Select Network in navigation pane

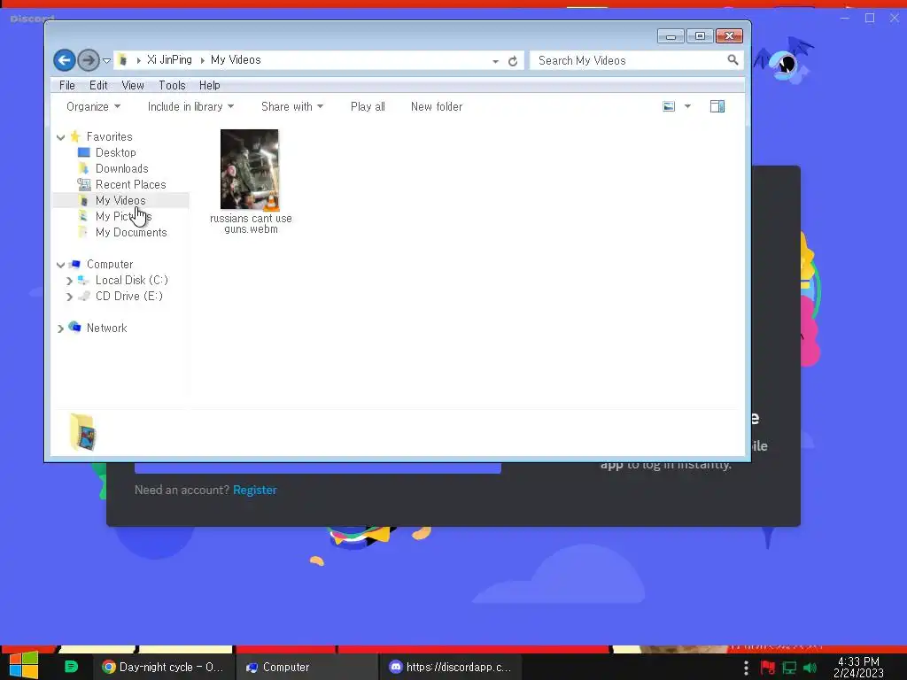(x=106, y=328)
